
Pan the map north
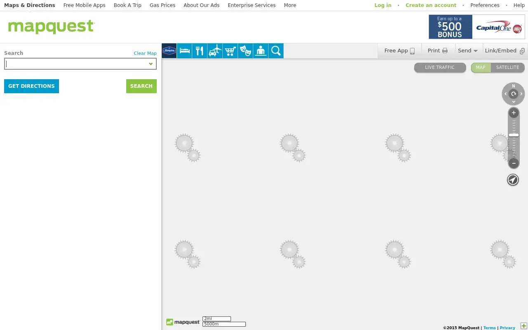pos(514,86)
